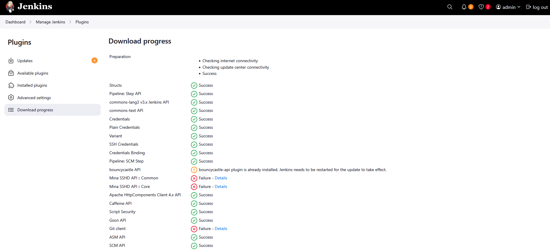Click the SCM API success check icon
The height and width of the screenshot is (251, 550).
point(194,246)
